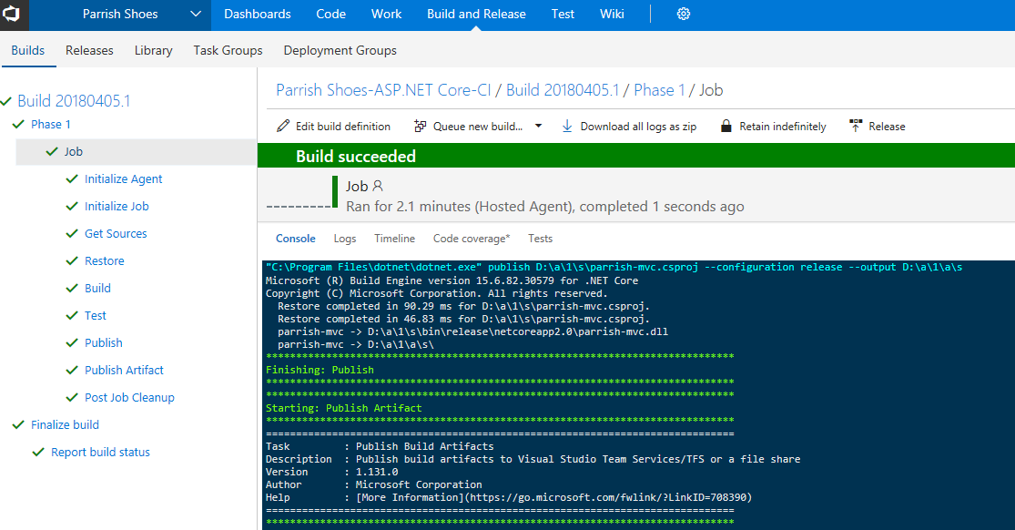Screen dimensions: 1015x530
Task: Click the Queue new build icon
Action: [x=421, y=127]
